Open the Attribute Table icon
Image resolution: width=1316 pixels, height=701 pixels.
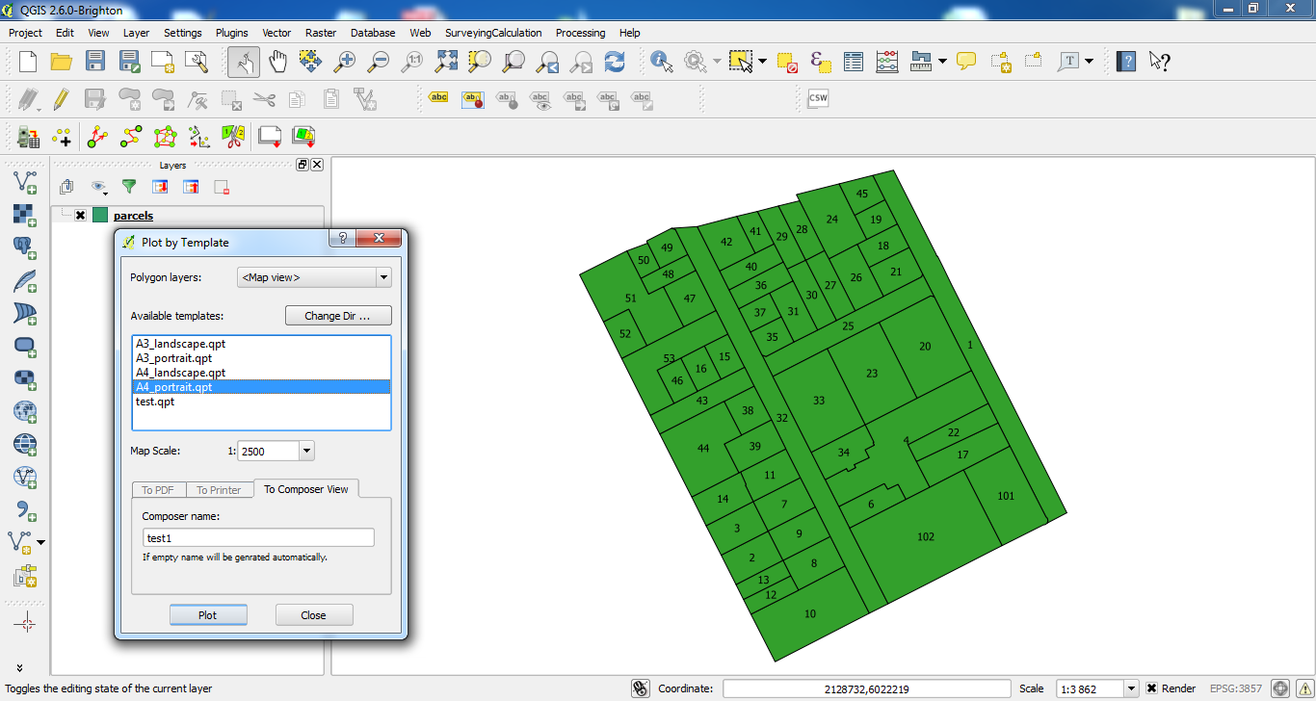[x=854, y=62]
